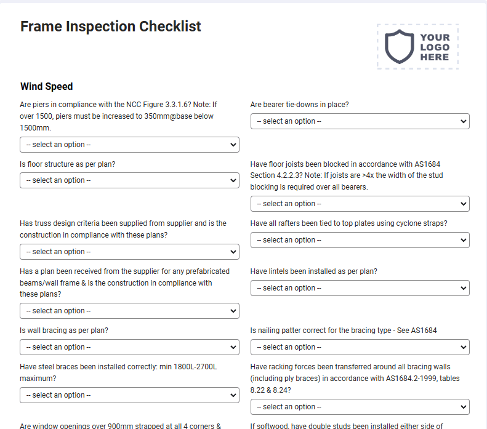Click the chevron arrow on lintels select
This screenshot has width=487, height=429.
coord(463,289)
